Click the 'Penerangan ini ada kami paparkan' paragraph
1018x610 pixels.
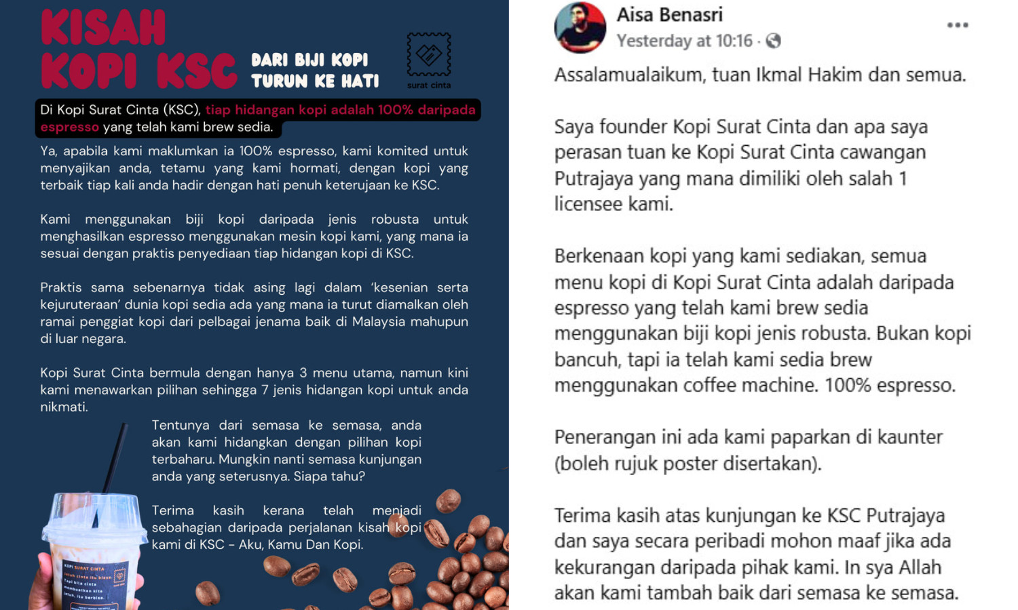(x=749, y=450)
